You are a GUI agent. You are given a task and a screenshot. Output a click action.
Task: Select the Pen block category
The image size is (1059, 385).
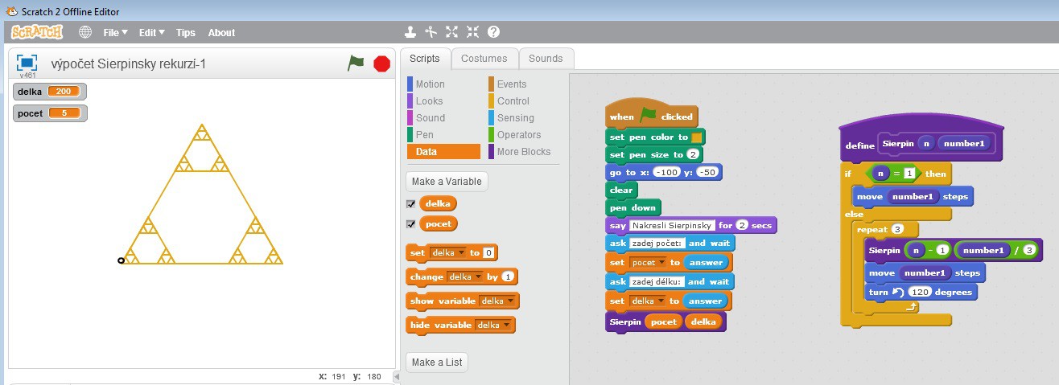tap(425, 135)
